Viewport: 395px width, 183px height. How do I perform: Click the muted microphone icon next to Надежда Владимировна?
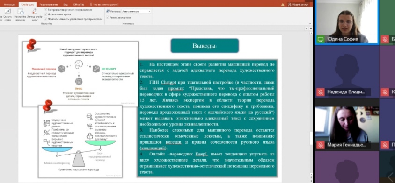coord(321,92)
